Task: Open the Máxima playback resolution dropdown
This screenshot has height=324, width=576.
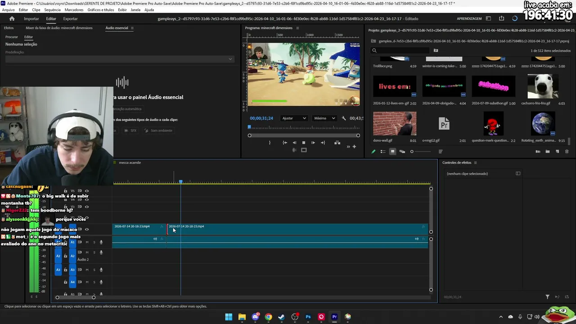Action: 324,118
